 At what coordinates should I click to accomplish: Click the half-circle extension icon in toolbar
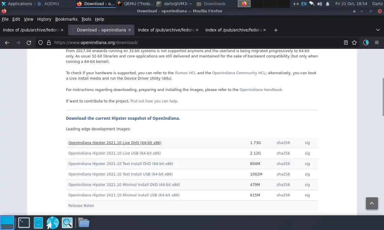(x=366, y=43)
